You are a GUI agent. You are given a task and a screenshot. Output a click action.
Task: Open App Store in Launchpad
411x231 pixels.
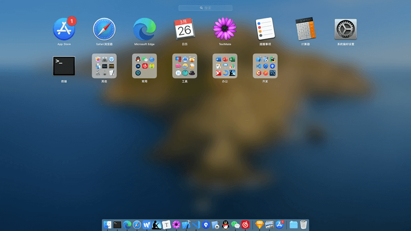point(64,29)
